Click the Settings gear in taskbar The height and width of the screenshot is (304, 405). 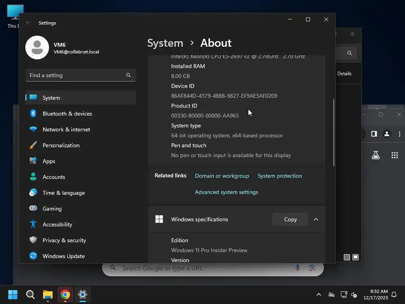click(x=83, y=294)
